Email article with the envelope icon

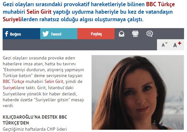coord(121,34)
